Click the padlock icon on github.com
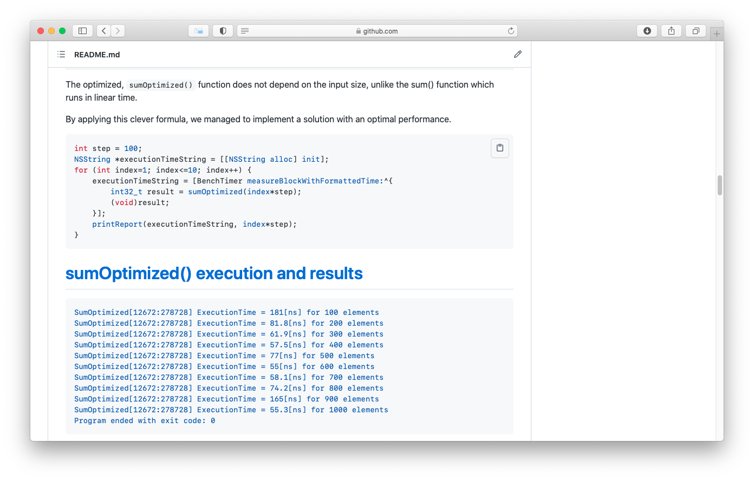The height and width of the screenshot is (481, 754). click(x=359, y=31)
